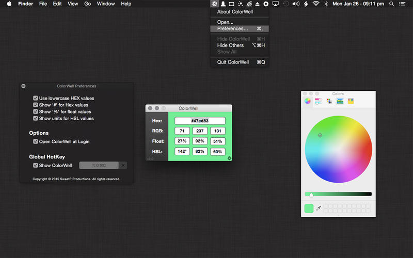Open Spotlight search in menu bar

(392, 4)
